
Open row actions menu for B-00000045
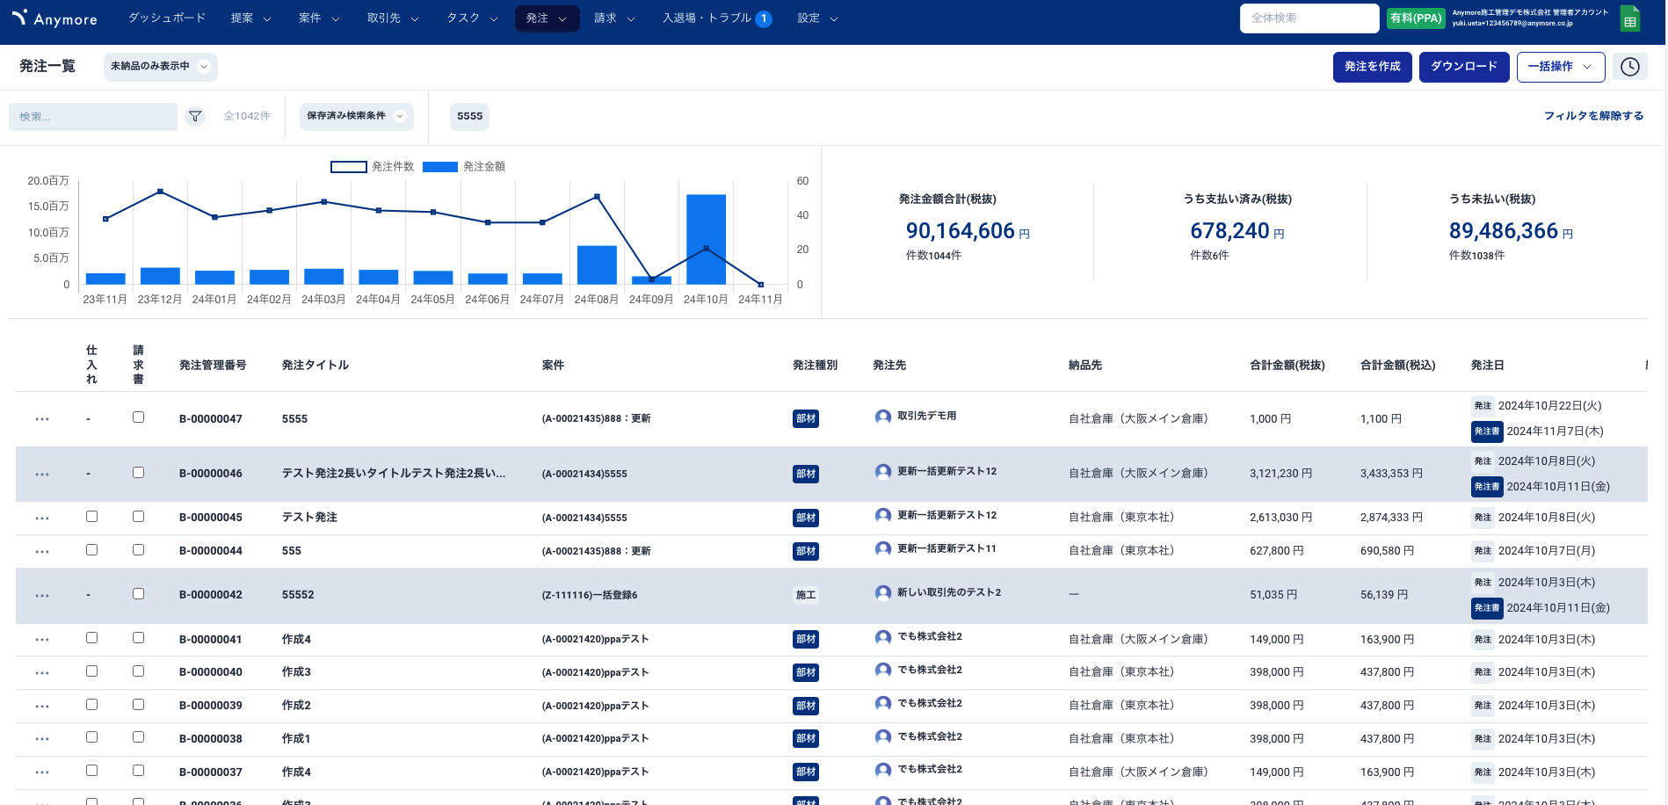(42, 519)
